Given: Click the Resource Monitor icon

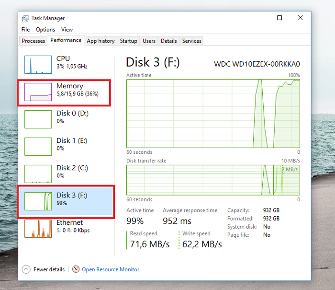Looking at the screenshot, I should 76,269.
